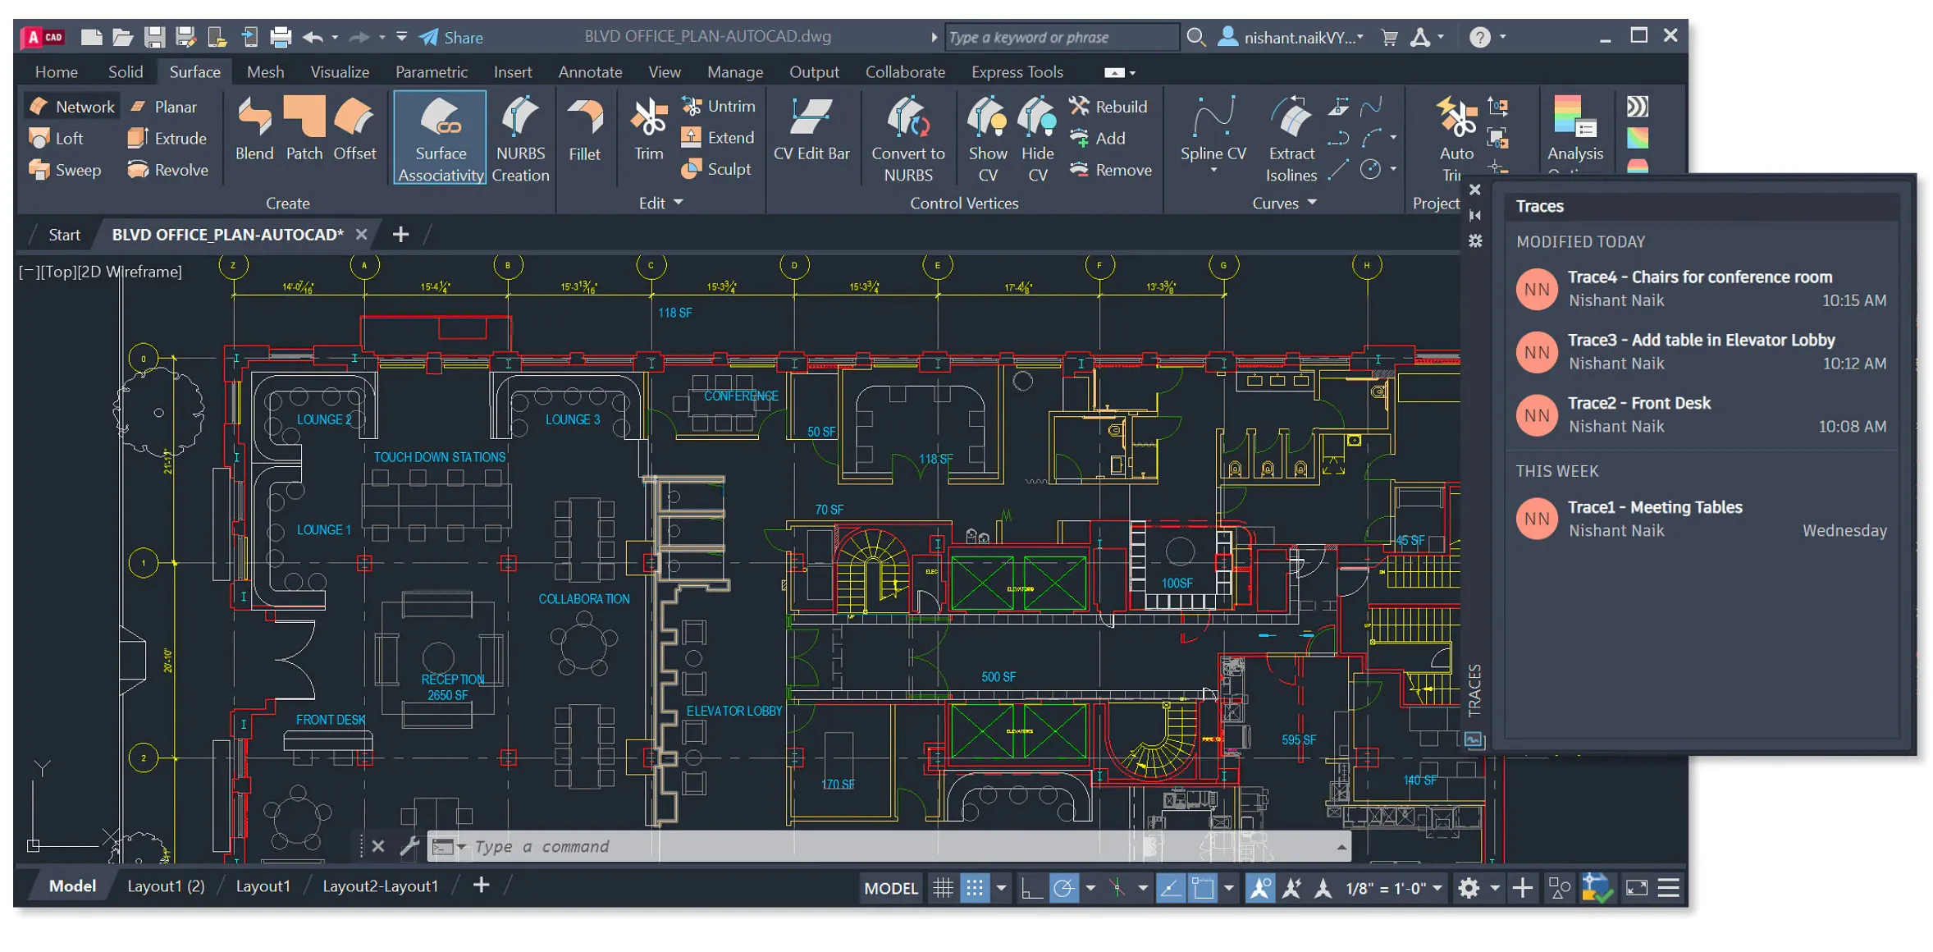Screen dimensions: 1933x952
Task: Toggle Surface Associativity
Action: tap(439, 138)
